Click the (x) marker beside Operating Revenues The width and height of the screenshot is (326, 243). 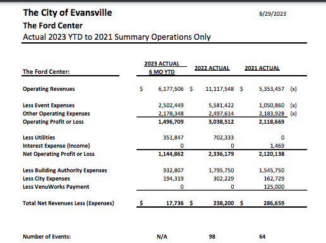[293, 89]
